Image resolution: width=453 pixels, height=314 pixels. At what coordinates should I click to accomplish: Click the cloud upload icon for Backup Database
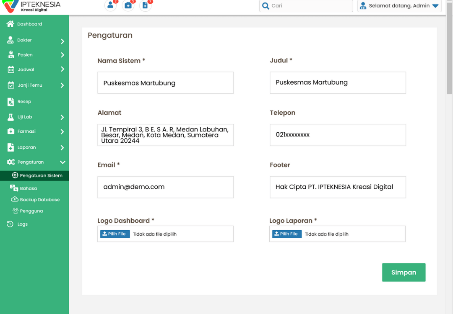click(x=15, y=200)
